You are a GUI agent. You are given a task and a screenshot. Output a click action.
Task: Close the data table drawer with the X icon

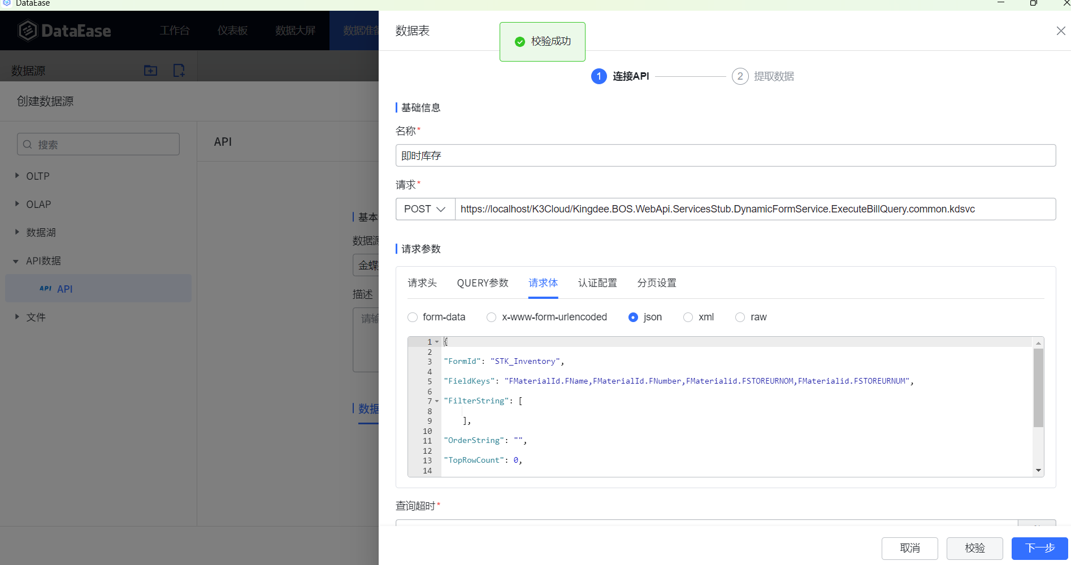pos(1060,31)
